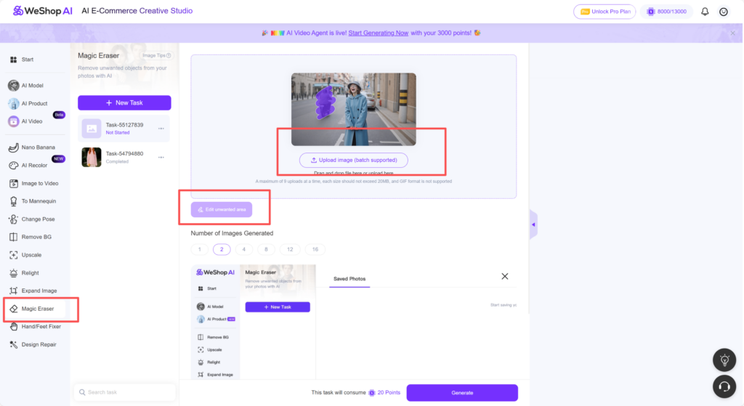Click the Unlock Pro Plan button
Viewport: 744px width, 406px height.
[x=604, y=12]
